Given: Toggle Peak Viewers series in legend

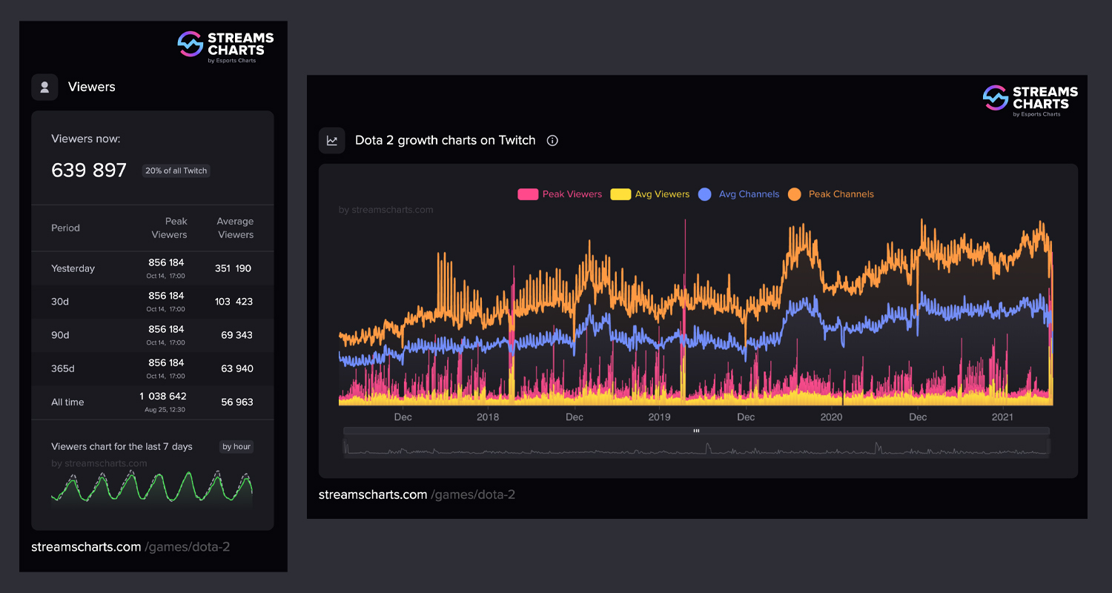Looking at the screenshot, I should click(560, 194).
